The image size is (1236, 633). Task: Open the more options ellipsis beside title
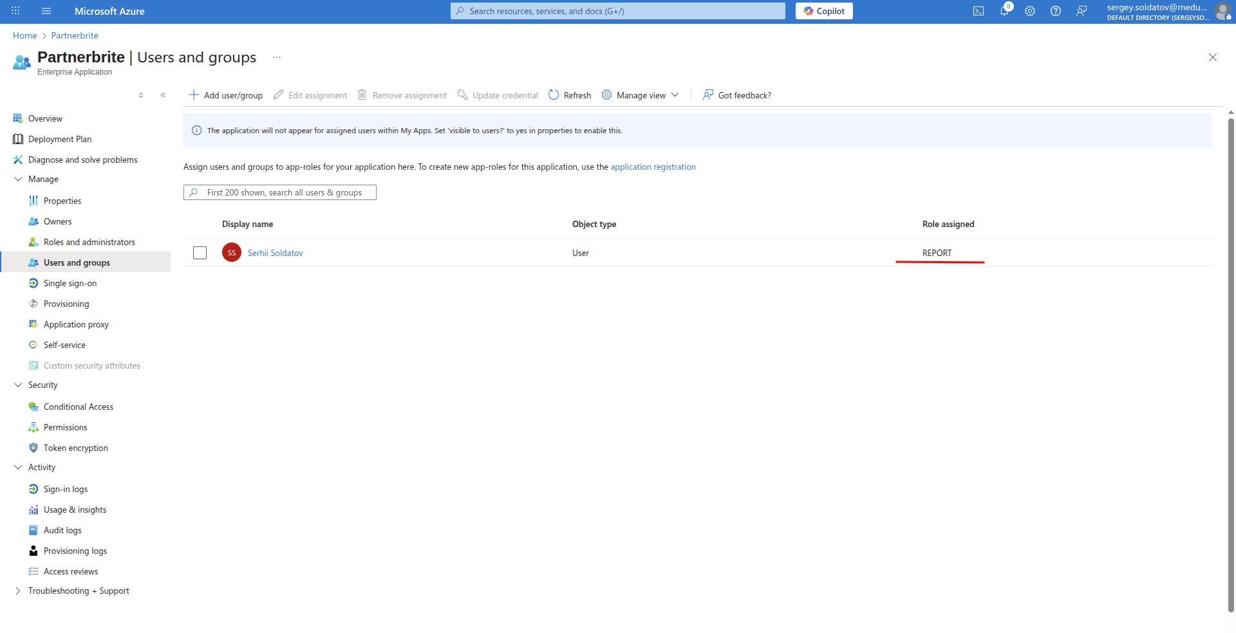pos(277,57)
